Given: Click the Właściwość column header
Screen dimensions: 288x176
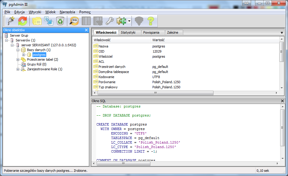Looking at the screenshot, I should pyautogui.click(x=121, y=40).
